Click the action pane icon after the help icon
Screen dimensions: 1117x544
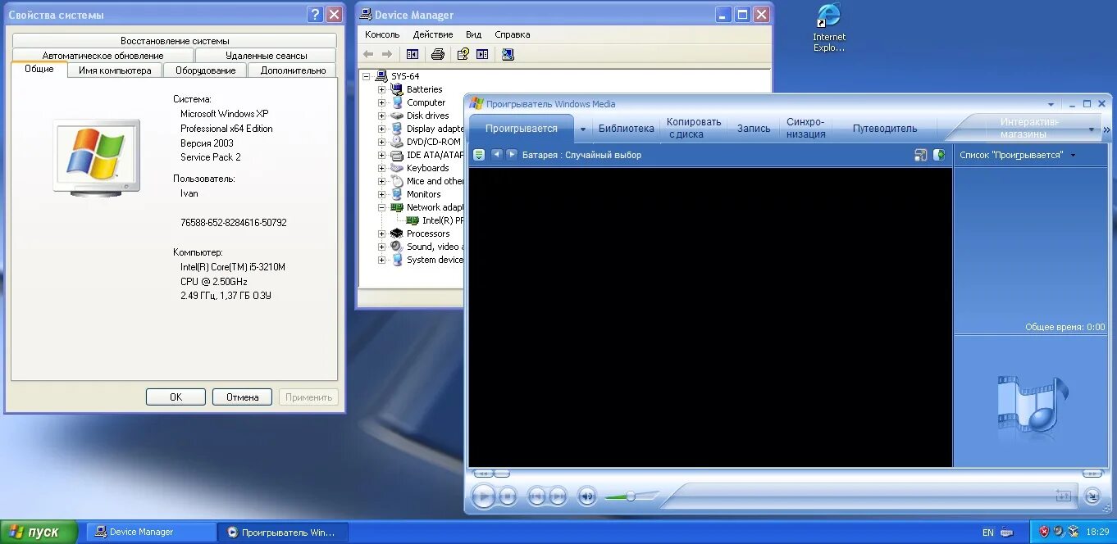(x=482, y=54)
